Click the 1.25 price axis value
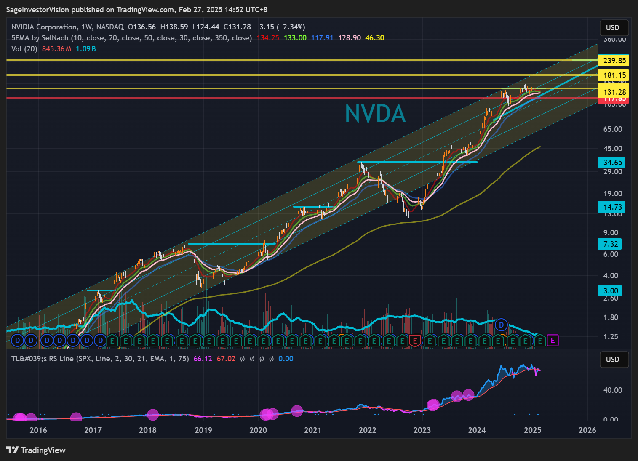This screenshot has height=461, width=638. pos(611,337)
